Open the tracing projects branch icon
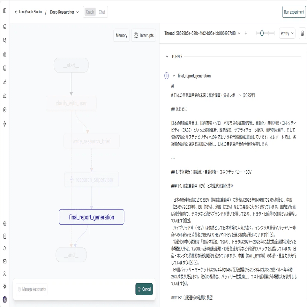The height and width of the screenshot is (307, 307). pyautogui.click(x=5, y=40)
